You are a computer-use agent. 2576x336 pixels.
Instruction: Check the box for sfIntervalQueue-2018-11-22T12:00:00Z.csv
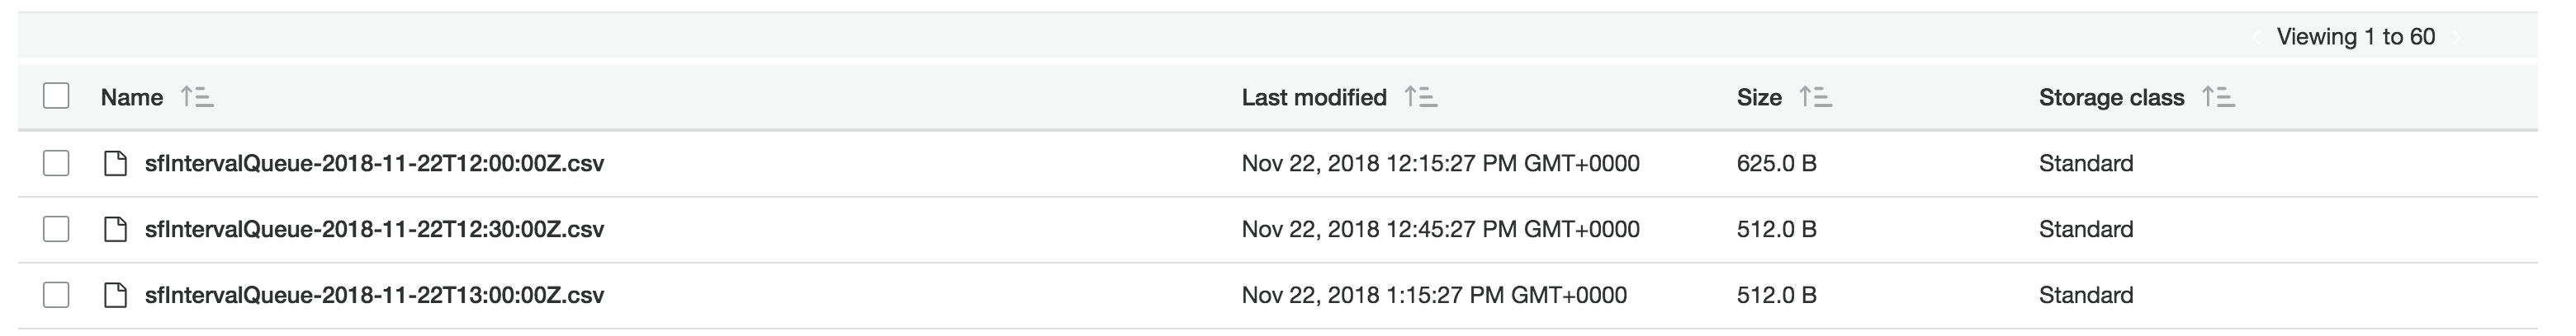pos(56,162)
